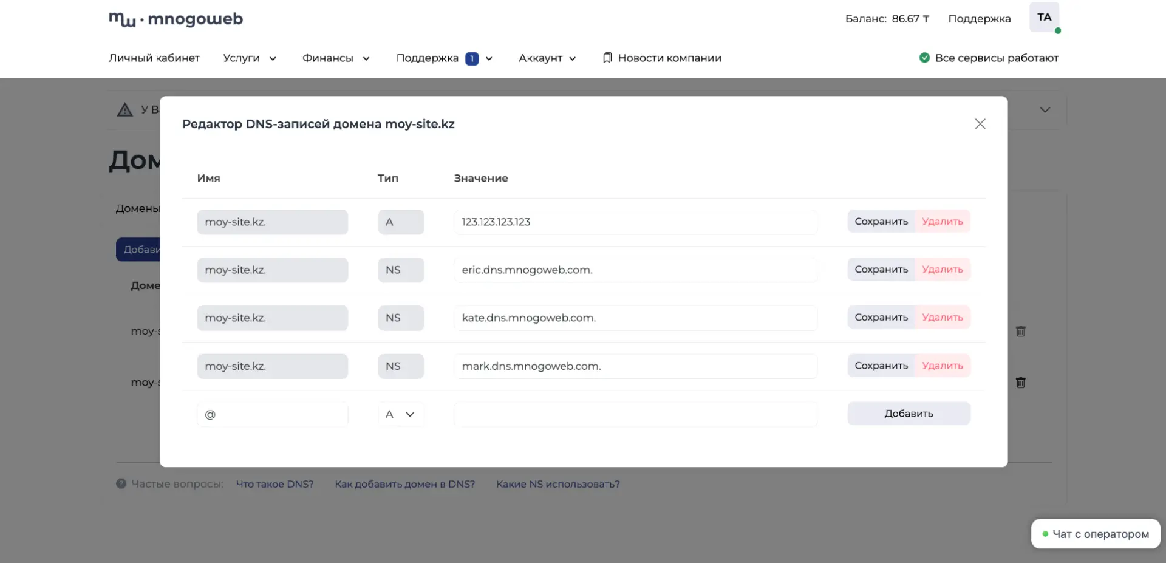Open the record type dropdown showing A
The image size is (1166, 563).
click(x=401, y=414)
